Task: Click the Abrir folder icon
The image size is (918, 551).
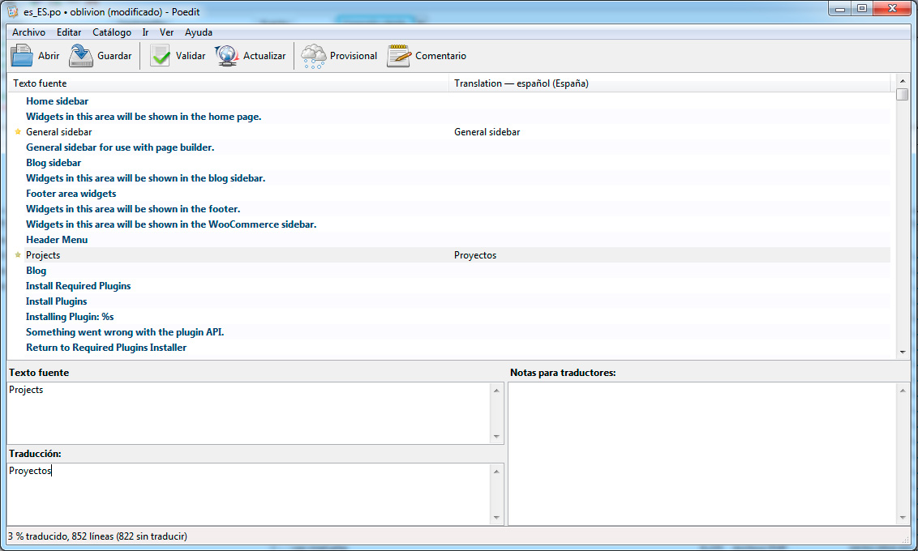Action: coord(22,56)
